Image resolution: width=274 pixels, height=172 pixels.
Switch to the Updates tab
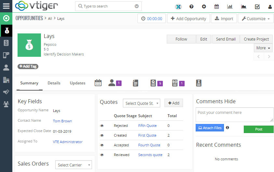78,83
